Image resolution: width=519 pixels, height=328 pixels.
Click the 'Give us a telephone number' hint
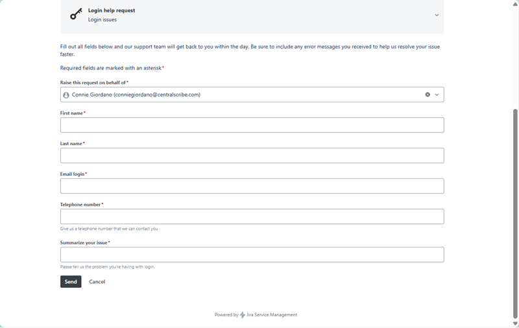coord(109,229)
